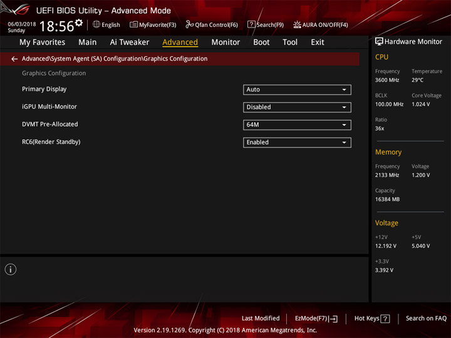Click the Qfan Control fan icon
This screenshot has width=451, height=338.
189,24
